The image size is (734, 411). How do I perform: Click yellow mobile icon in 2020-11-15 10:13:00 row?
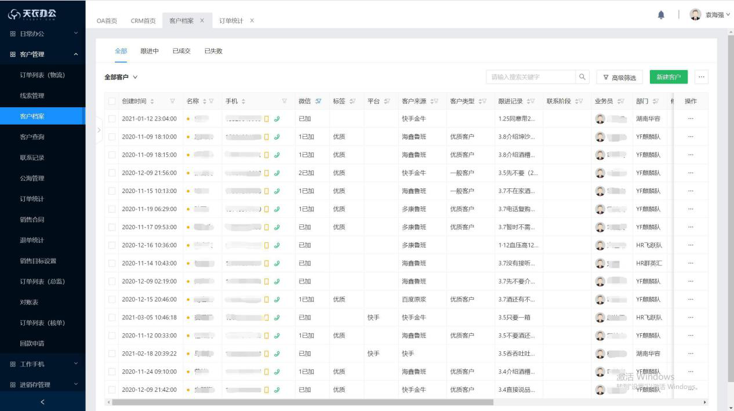[267, 191]
